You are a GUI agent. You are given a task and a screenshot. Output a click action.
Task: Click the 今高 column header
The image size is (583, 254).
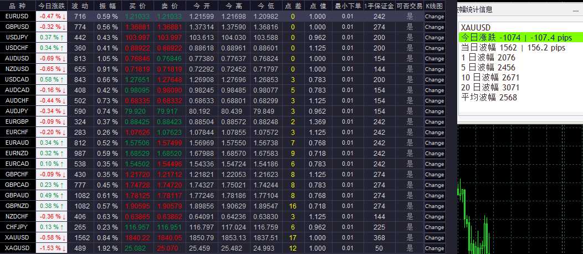pos(233,6)
